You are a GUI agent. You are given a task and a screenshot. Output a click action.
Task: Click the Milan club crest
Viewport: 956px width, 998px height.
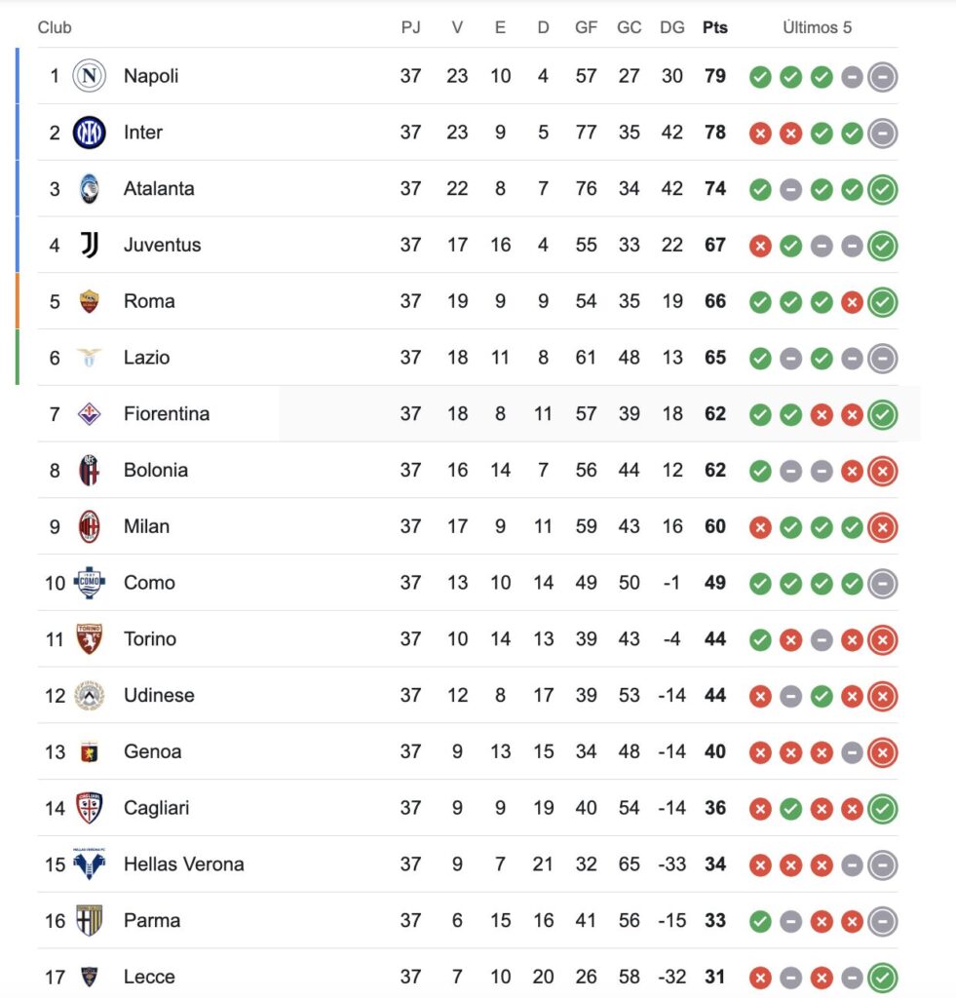pos(89,526)
